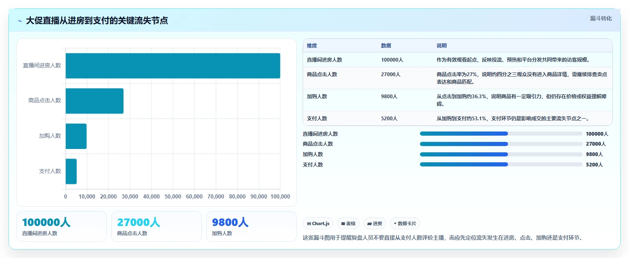Click the 加购人数 progress bar showing 9800人
The image size is (629, 258).
click(501, 154)
